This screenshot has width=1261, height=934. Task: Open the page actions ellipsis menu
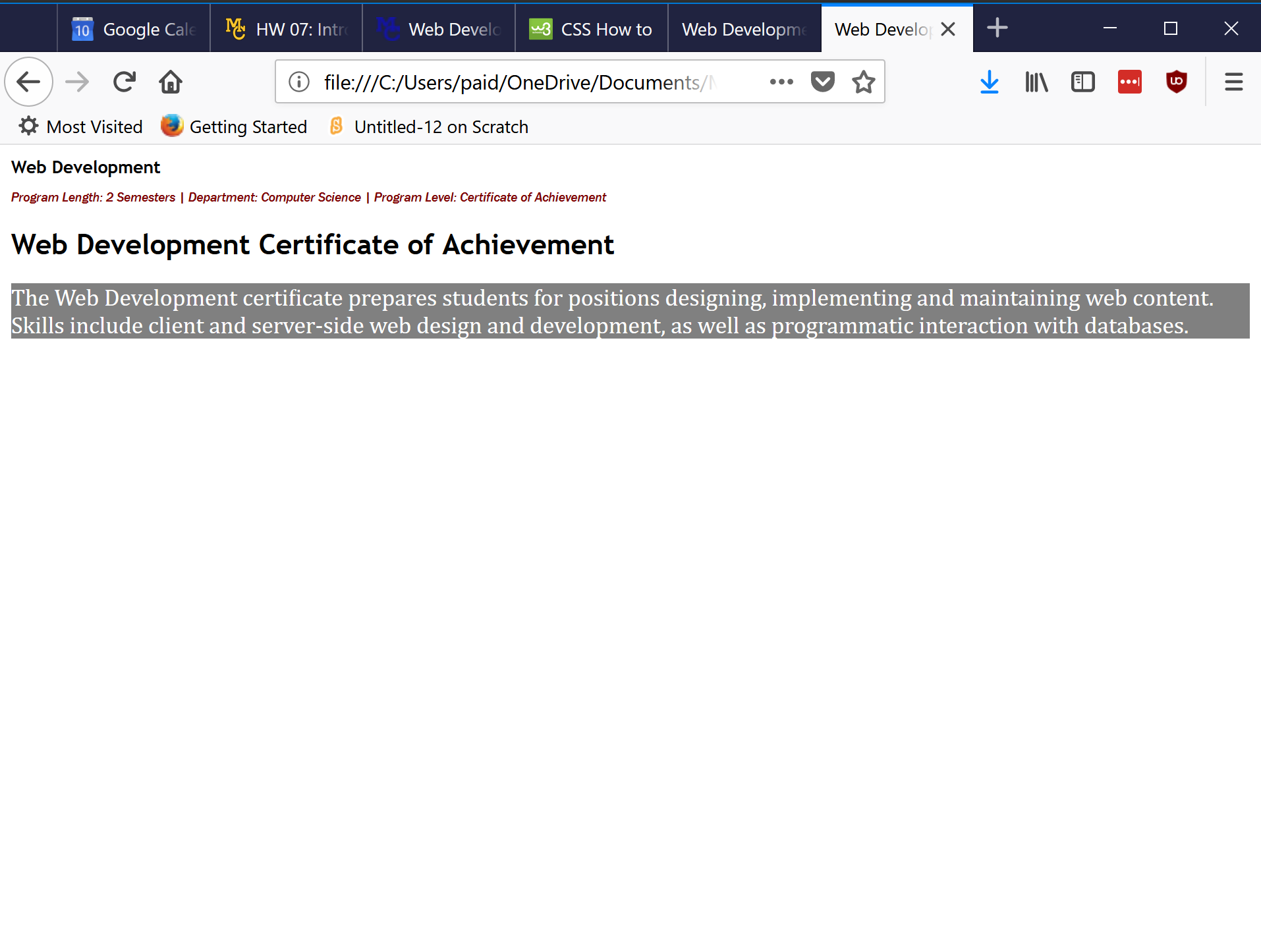781,82
